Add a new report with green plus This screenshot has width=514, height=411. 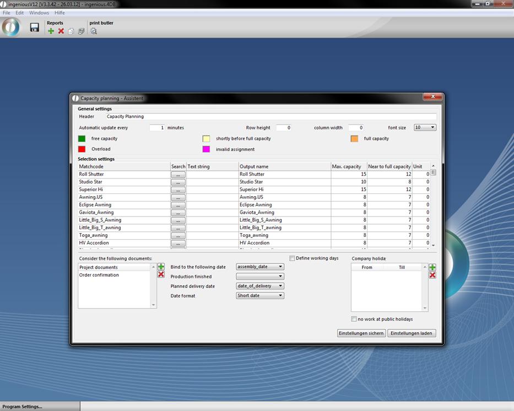(51, 31)
